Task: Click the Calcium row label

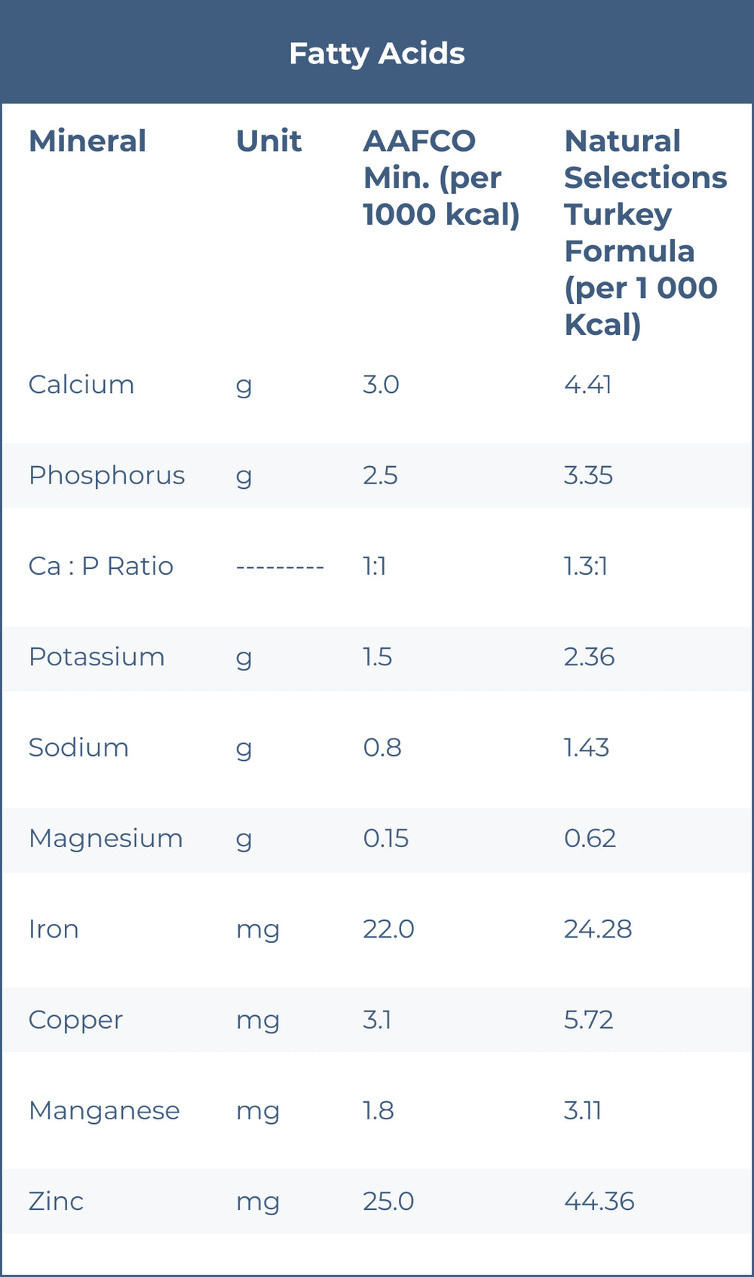Action: click(x=81, y=385)
